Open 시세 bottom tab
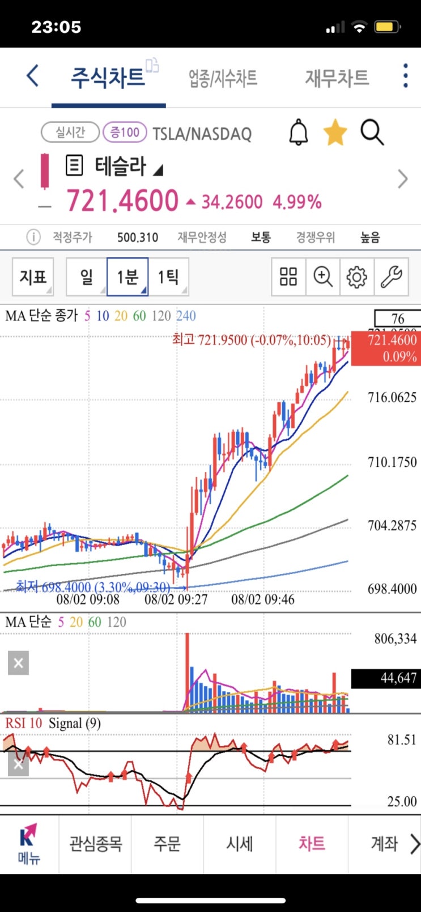Screen dimensions: 421x912 [x=239, y=844]
